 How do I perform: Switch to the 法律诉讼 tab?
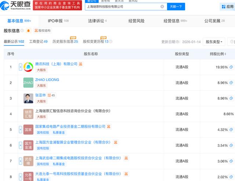click(97, 21)
